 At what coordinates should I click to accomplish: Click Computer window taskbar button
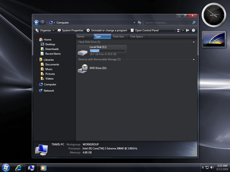point(31,168)
